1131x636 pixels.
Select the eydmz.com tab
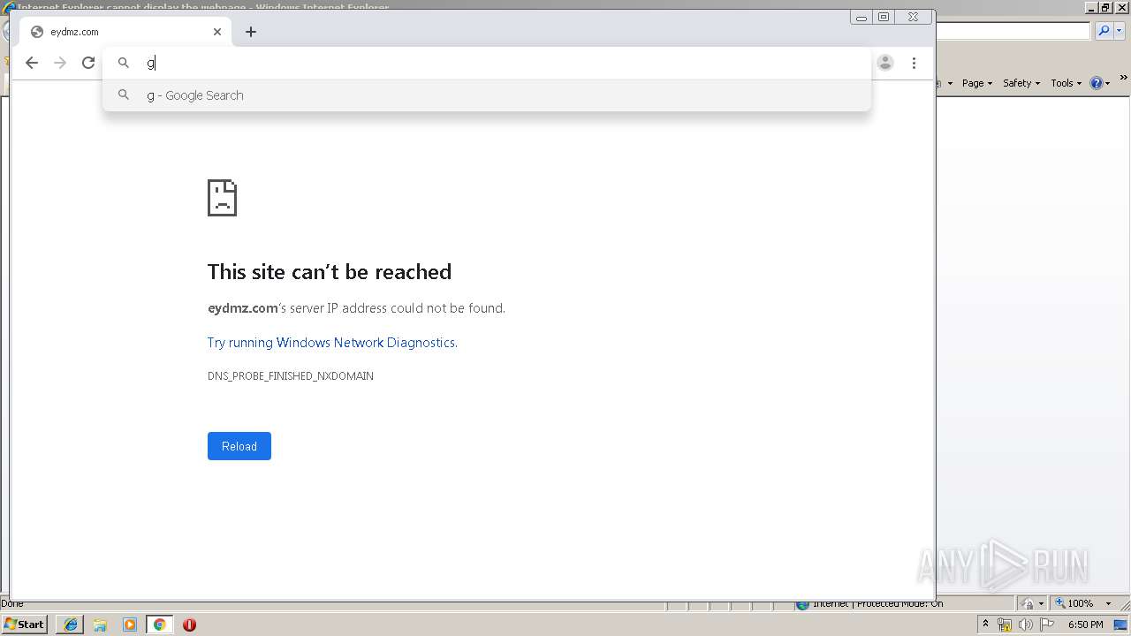125,32
